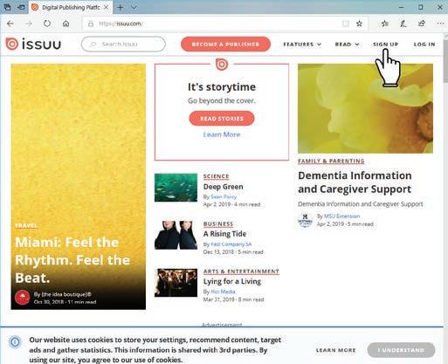The image size is (448, 364).
Task: Click the share page icon
Action: coord(422,24)
